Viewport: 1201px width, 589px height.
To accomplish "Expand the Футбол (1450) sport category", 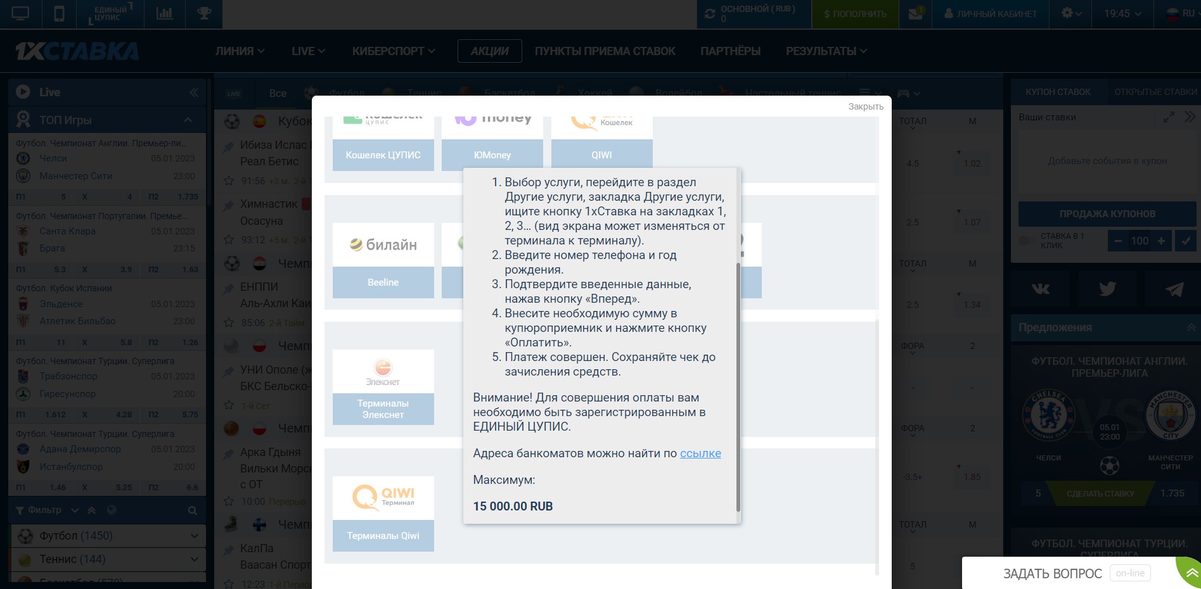I will (108, 536).
